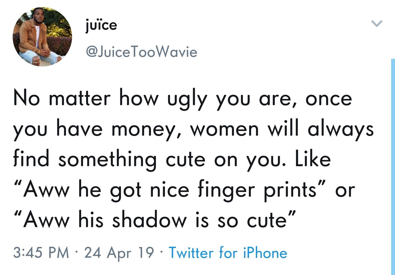Click the word "ugly" in the tweet
This screenshot has width=395, height=275.
(187, 100)
